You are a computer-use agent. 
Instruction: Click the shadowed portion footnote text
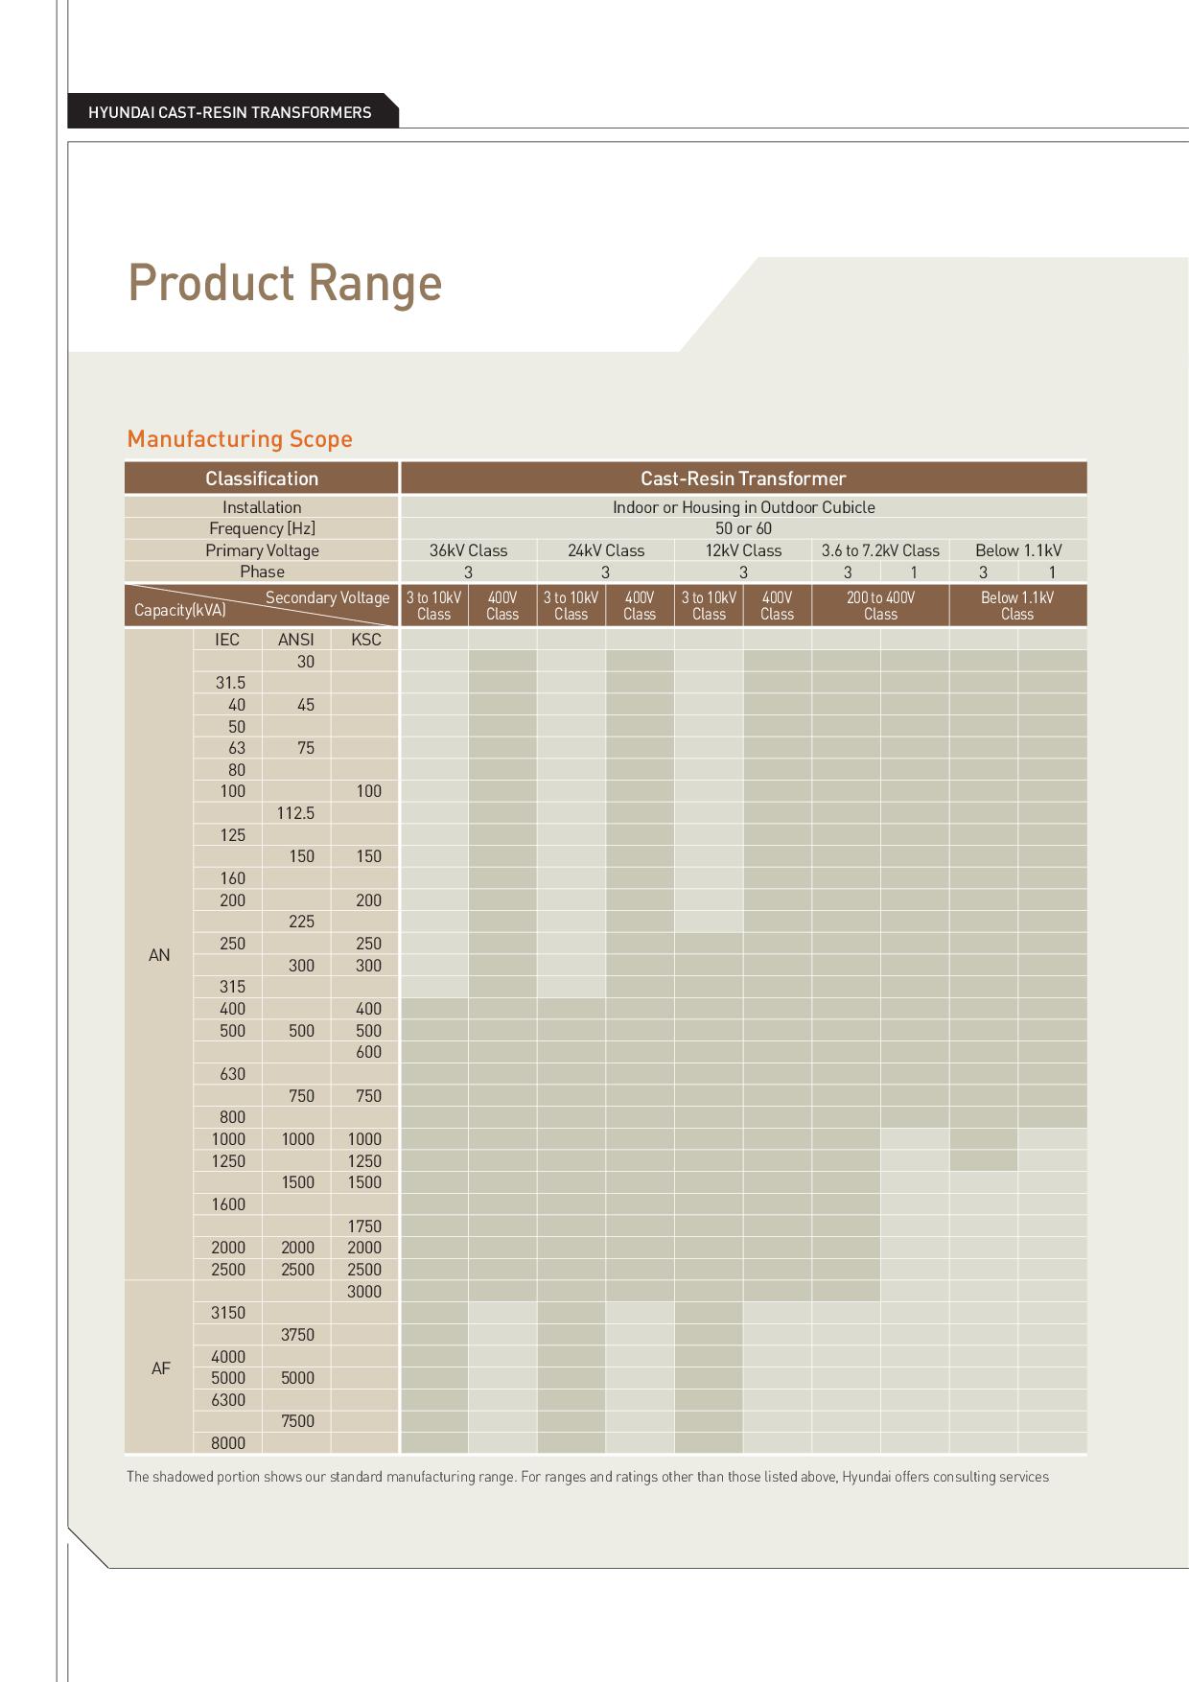588,1477
